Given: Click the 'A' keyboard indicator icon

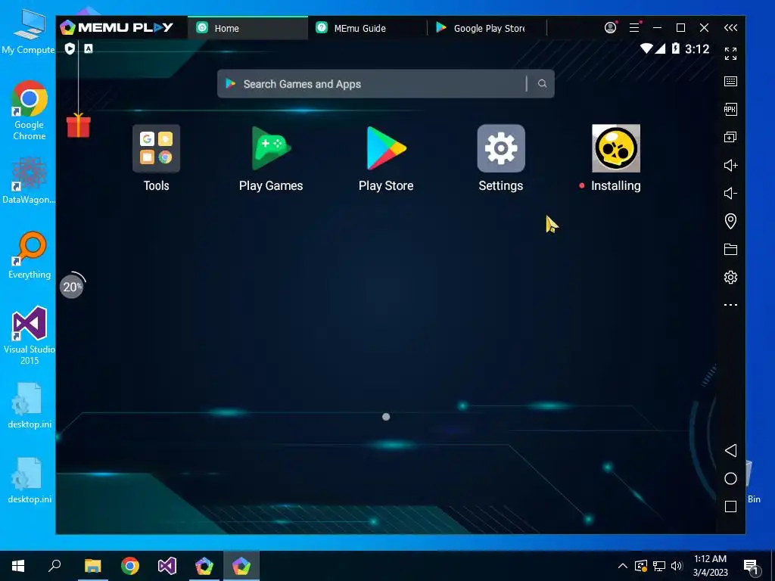Looking at the screenshot, I should (x=89, y=48).
